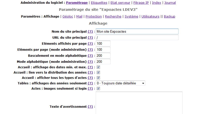Image resolution: width=206 pixels, height=114 pixels.
Task: Disable Actes images seulement si login checkbox
Action: [x=98, y=89]
